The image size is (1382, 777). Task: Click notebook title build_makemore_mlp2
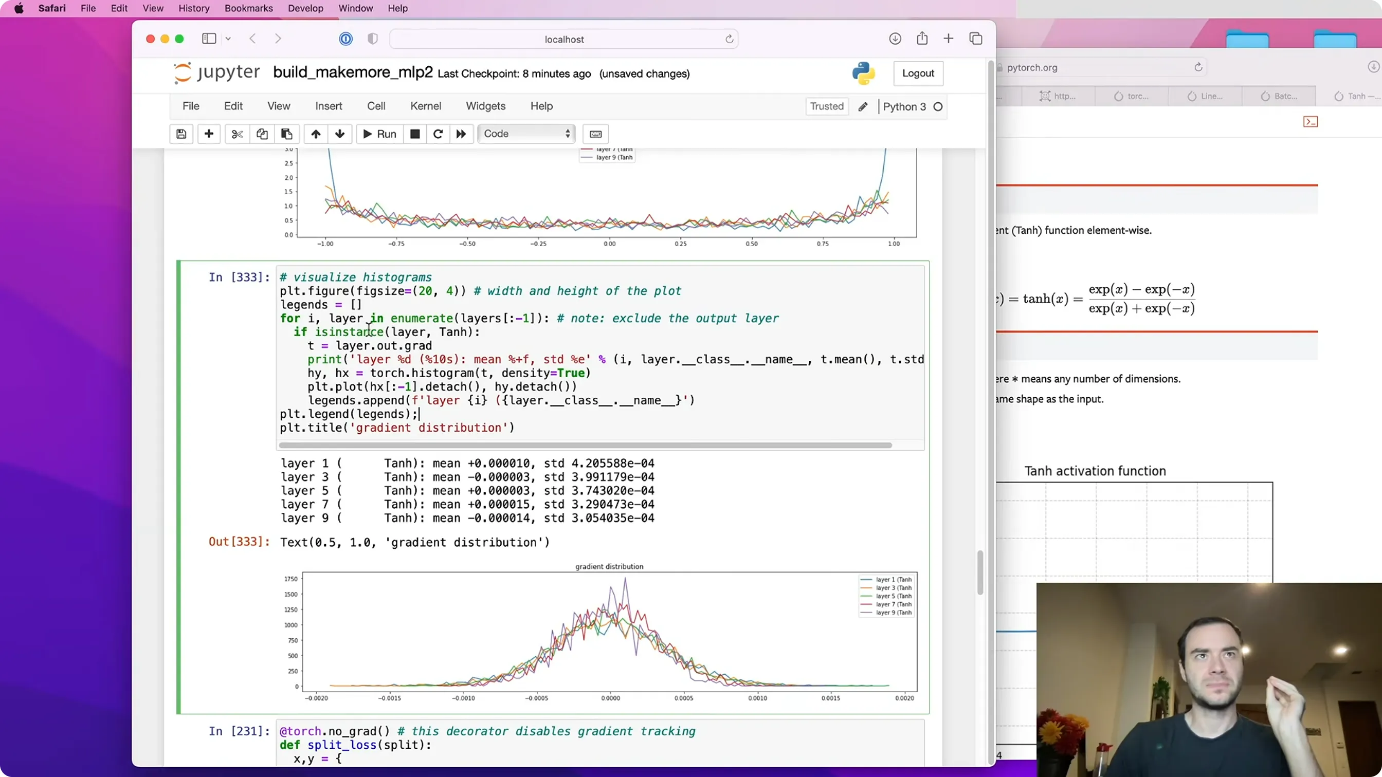353,72
